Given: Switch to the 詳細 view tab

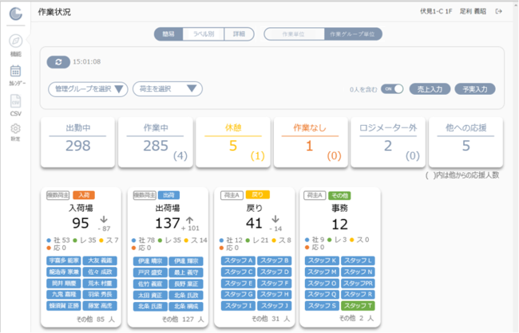Looking at the screenshot, I should pyautogui.click(x=239, y=34).
